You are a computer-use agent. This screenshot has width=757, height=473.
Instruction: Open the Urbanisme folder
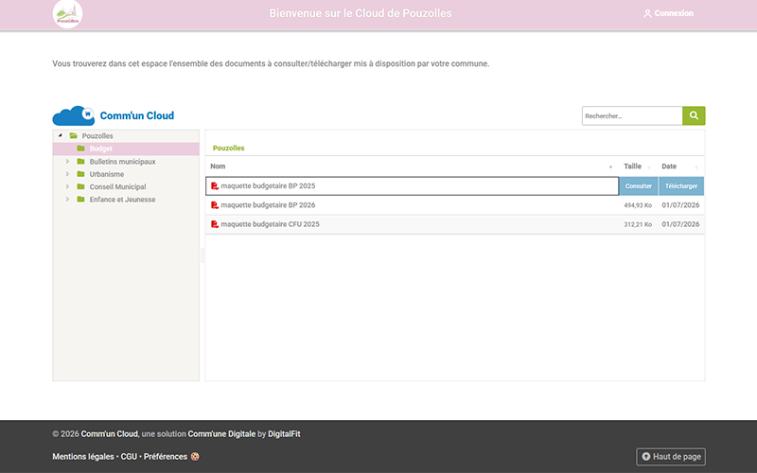[x=107, y=174]
